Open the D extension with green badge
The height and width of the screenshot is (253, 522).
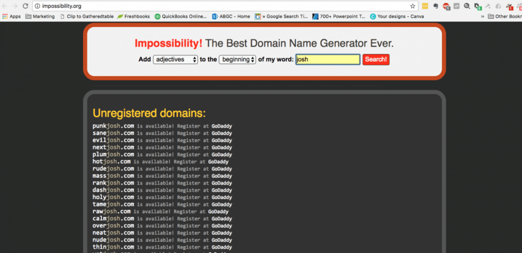click(478, 6)
